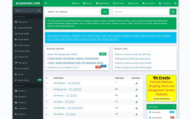Open the Al-AnAm surah link
This screenshot has width=191, height=119.
[x=64, y=114]
